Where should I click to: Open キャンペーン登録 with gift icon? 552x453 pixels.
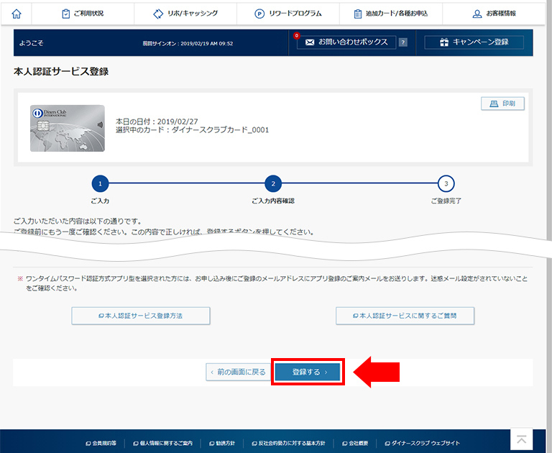[x=474, y=42]
